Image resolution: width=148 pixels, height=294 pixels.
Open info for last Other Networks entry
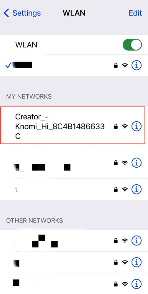tap(136, 283)
